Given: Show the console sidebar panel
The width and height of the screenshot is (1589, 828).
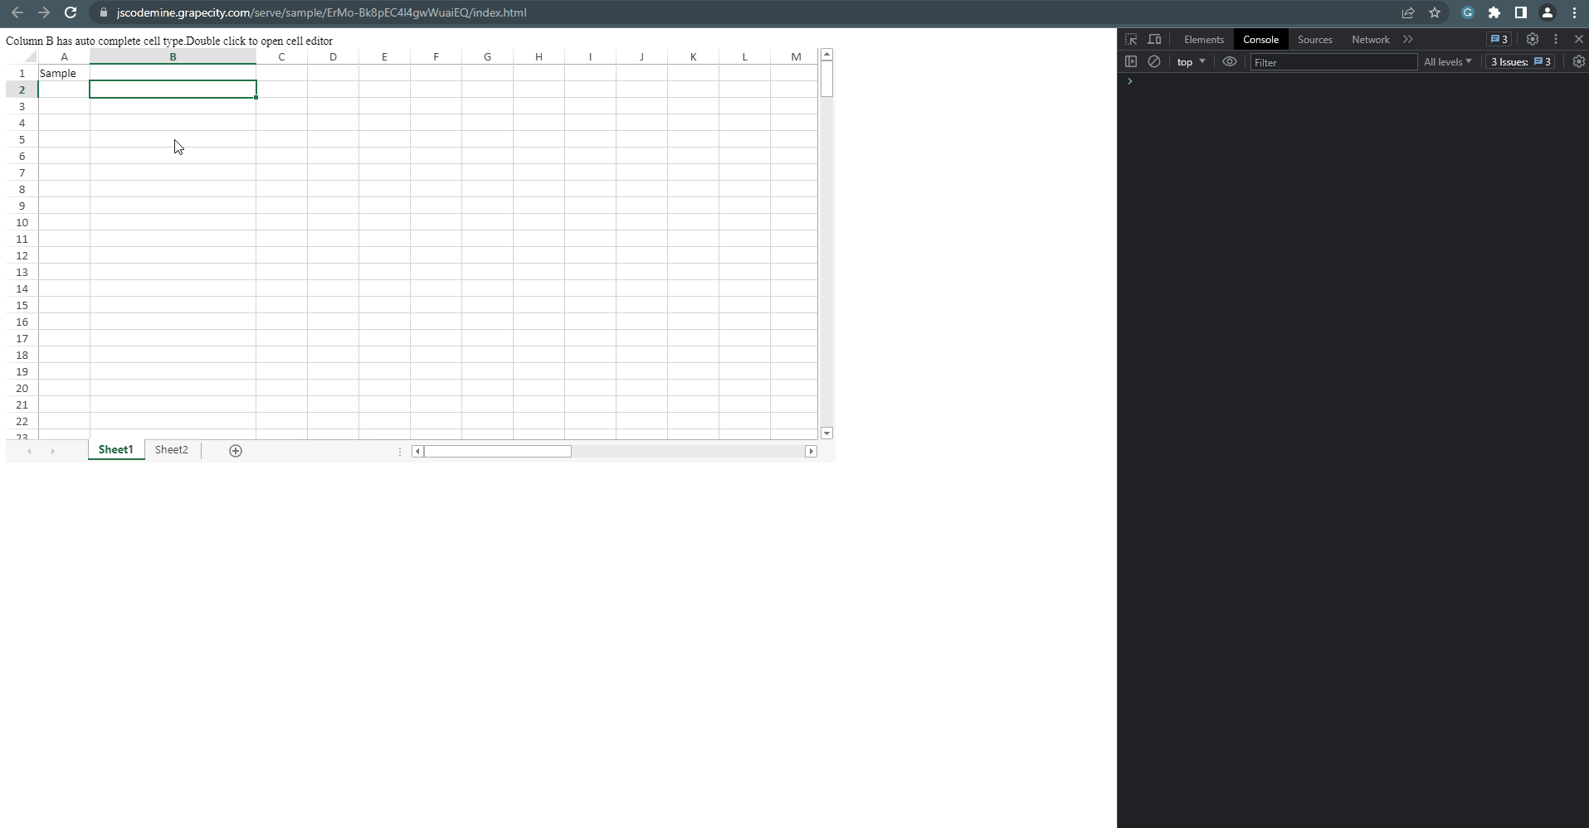Looking at the screenshot, I should (1131, 61).
